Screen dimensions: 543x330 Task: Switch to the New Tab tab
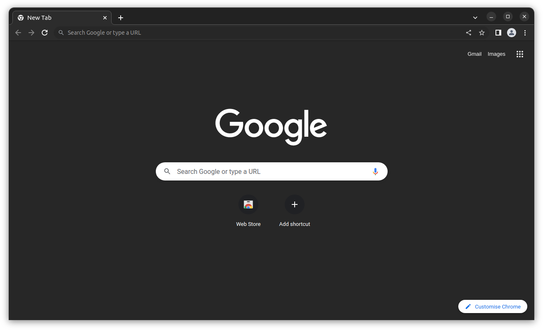(x=58, y=17)
